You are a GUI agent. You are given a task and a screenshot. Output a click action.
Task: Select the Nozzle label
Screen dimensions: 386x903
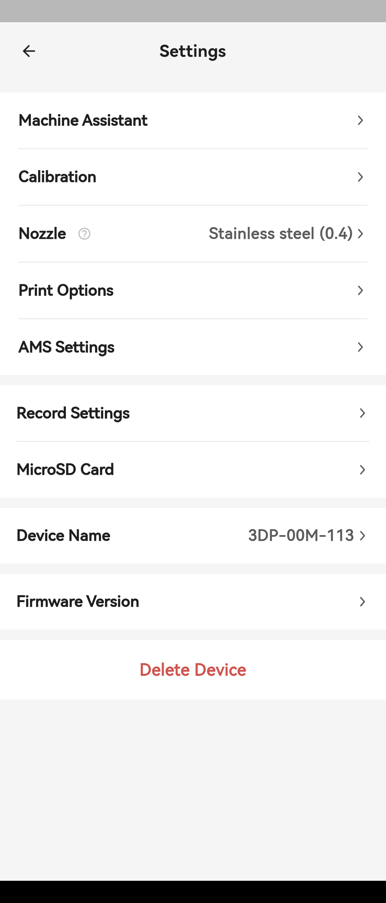pos(42,234)
